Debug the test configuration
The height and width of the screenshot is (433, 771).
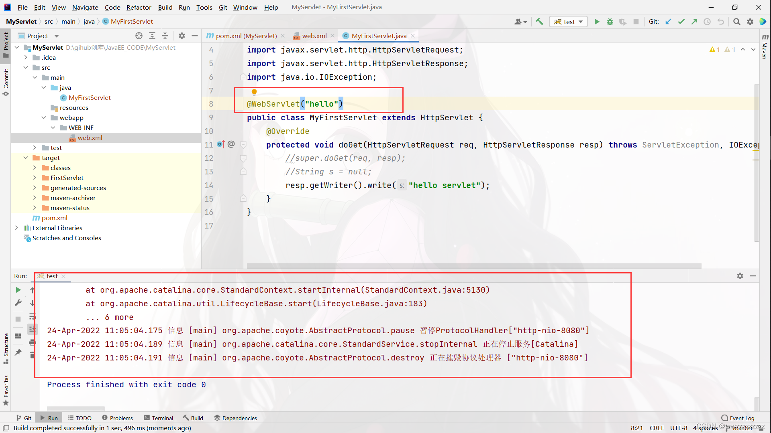tap(610, 22)
